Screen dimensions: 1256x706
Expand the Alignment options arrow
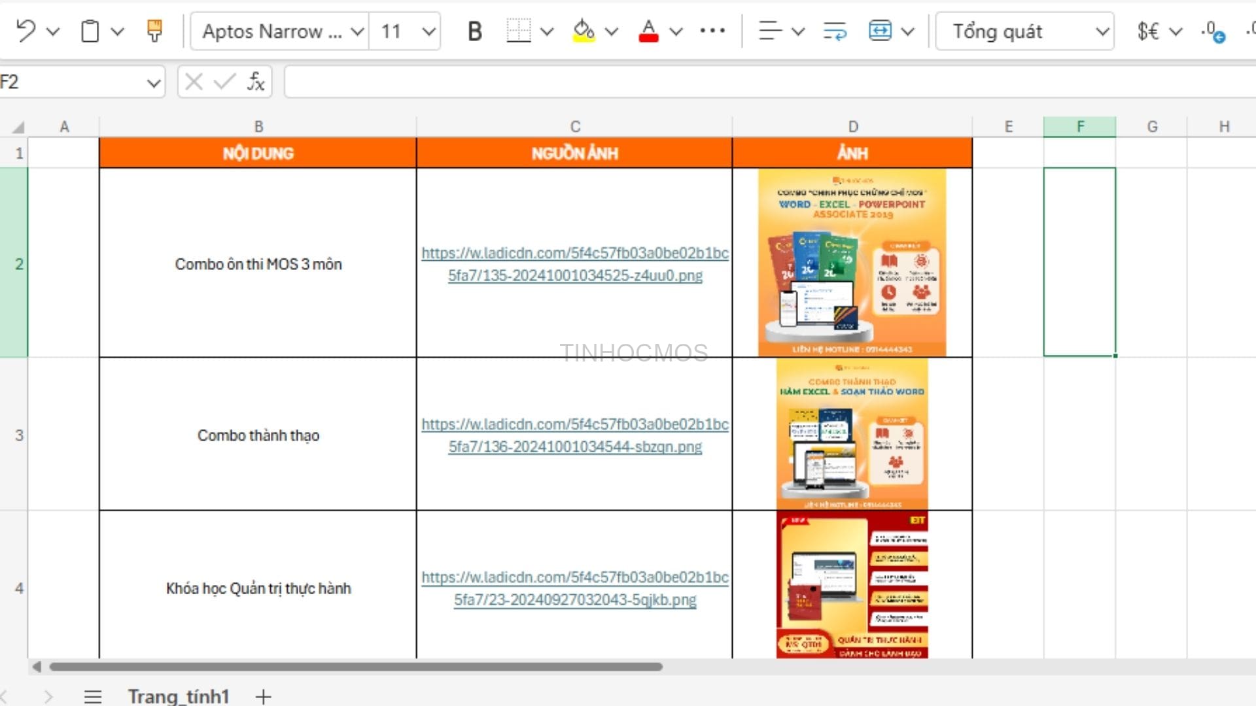[798, 31]
